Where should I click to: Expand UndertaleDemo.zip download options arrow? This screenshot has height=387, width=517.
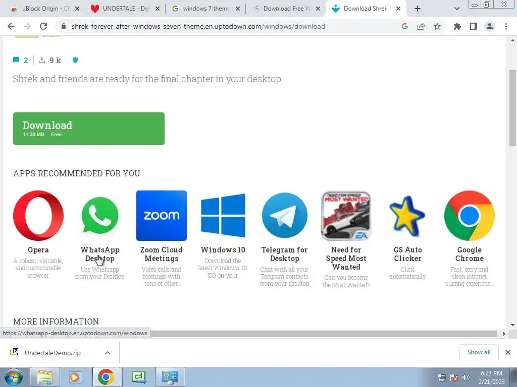tap(108, 353)
